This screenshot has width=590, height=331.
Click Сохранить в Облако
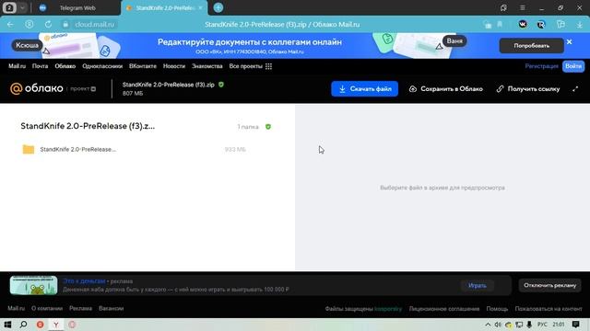(446, 89)
